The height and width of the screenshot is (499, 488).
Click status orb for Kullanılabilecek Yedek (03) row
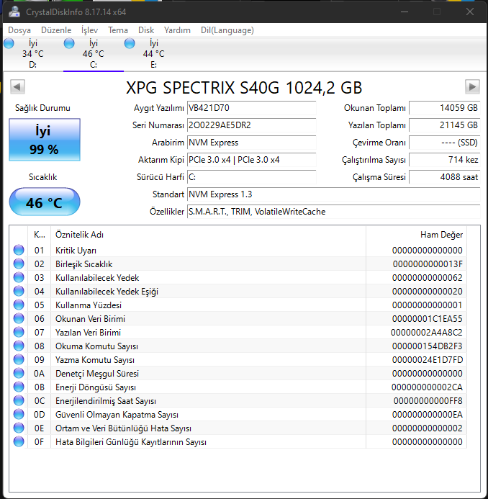coord(19,277)
